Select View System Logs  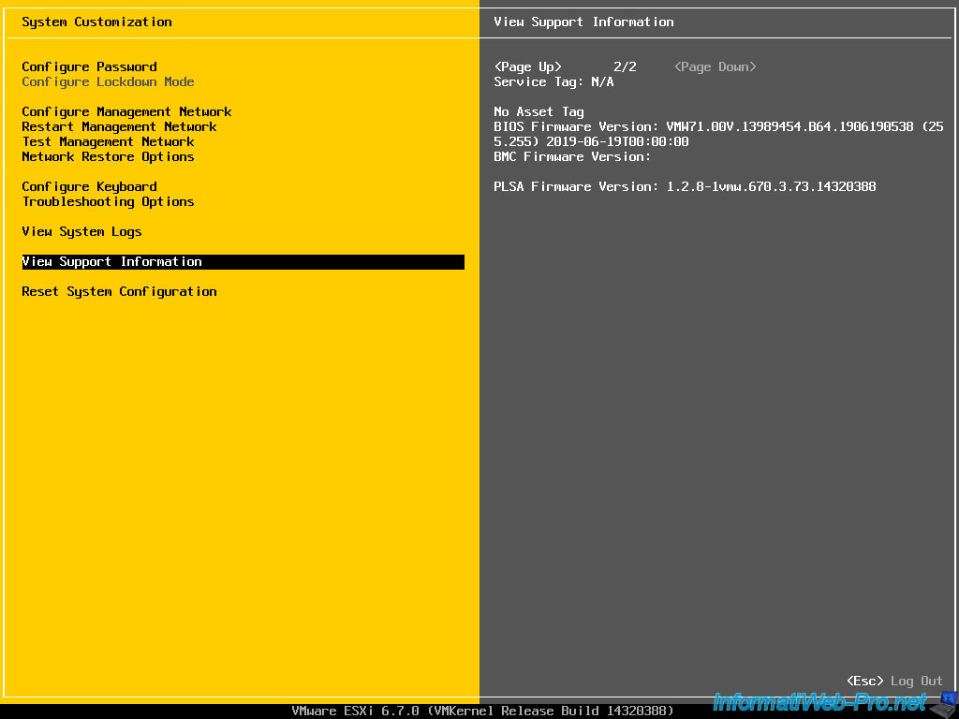point(82,232)
